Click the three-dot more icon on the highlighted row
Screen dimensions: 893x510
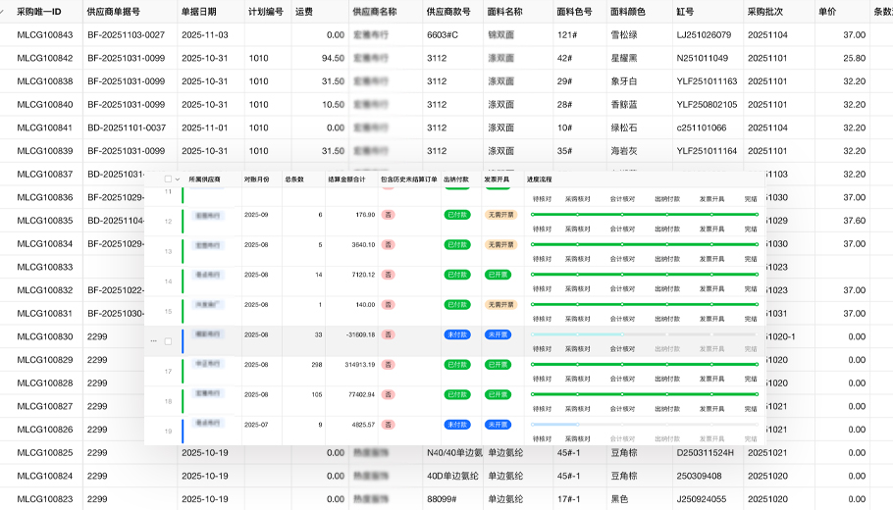[x=153, y=341]
